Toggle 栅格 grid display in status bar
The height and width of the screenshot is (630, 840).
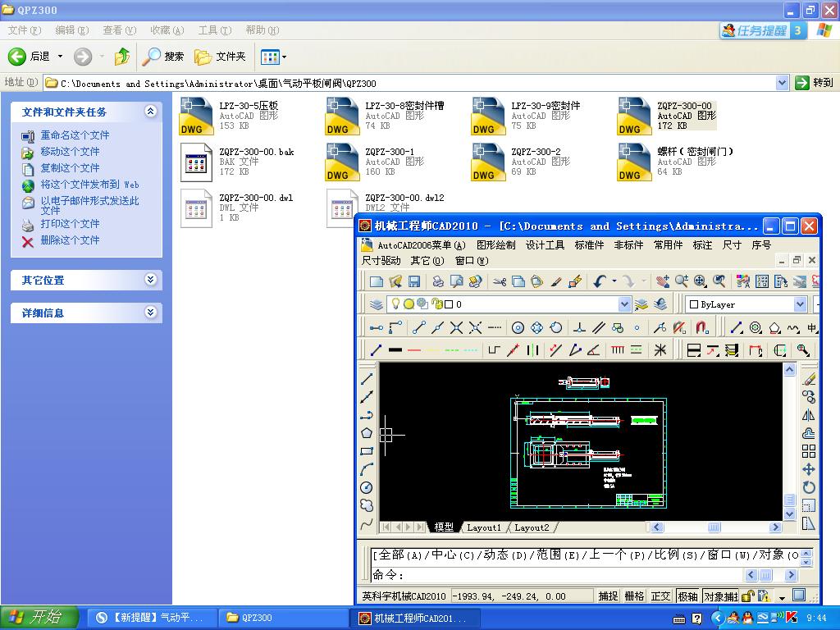pos(634,596)
